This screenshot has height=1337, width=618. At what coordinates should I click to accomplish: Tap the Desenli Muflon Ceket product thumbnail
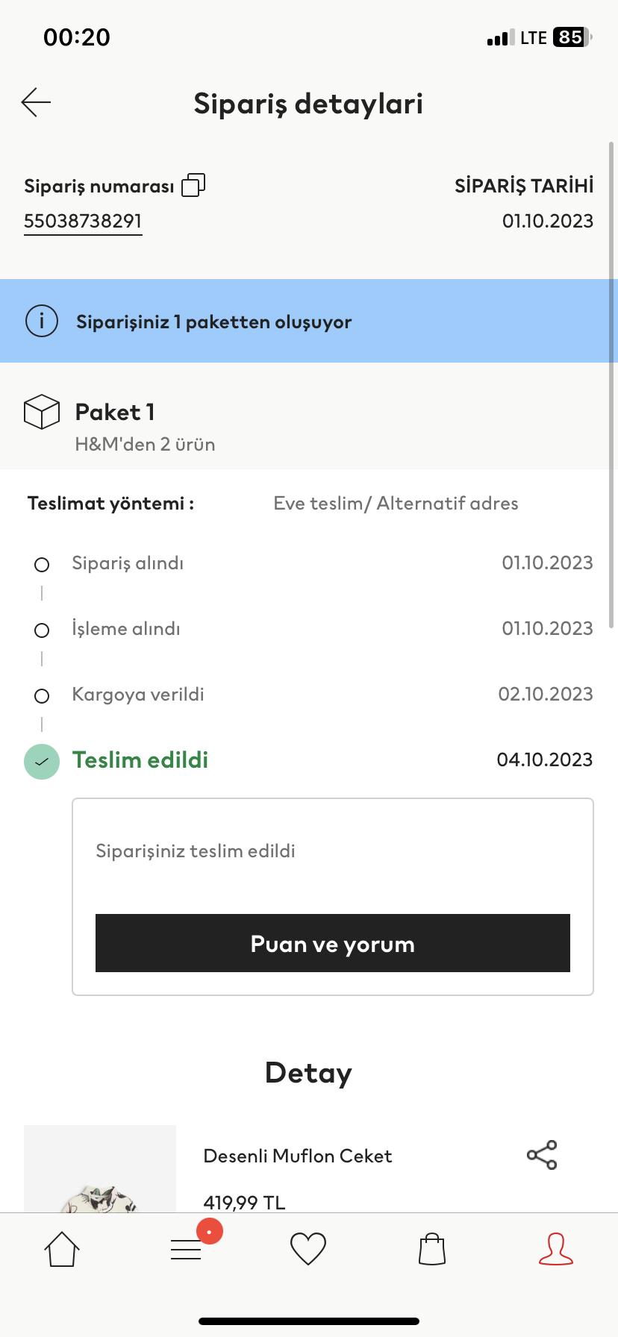pyautogui.click(x=100, y=1168)
